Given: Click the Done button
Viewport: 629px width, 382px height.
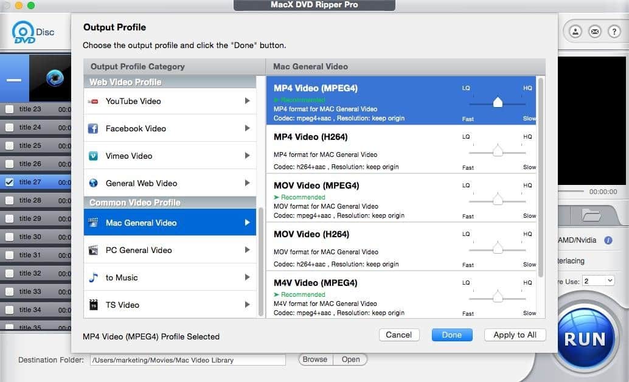Looking at the screenshot, I should (451, 335).
